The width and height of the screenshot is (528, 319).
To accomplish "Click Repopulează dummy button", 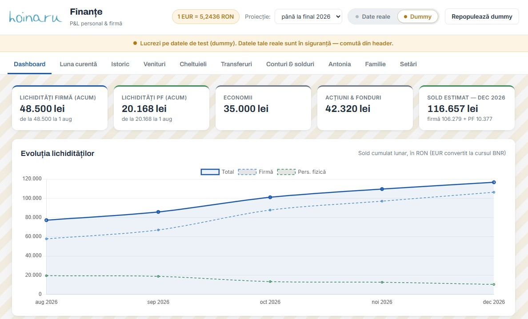I will pos(481,16).
